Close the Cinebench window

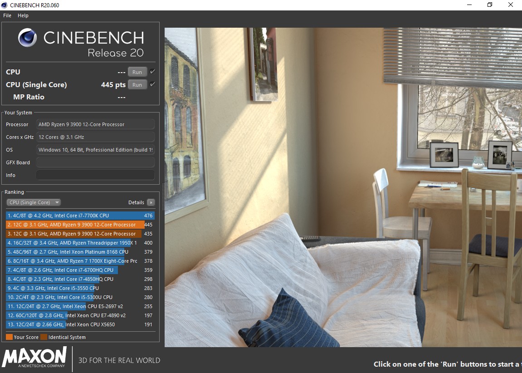(510, 5)
